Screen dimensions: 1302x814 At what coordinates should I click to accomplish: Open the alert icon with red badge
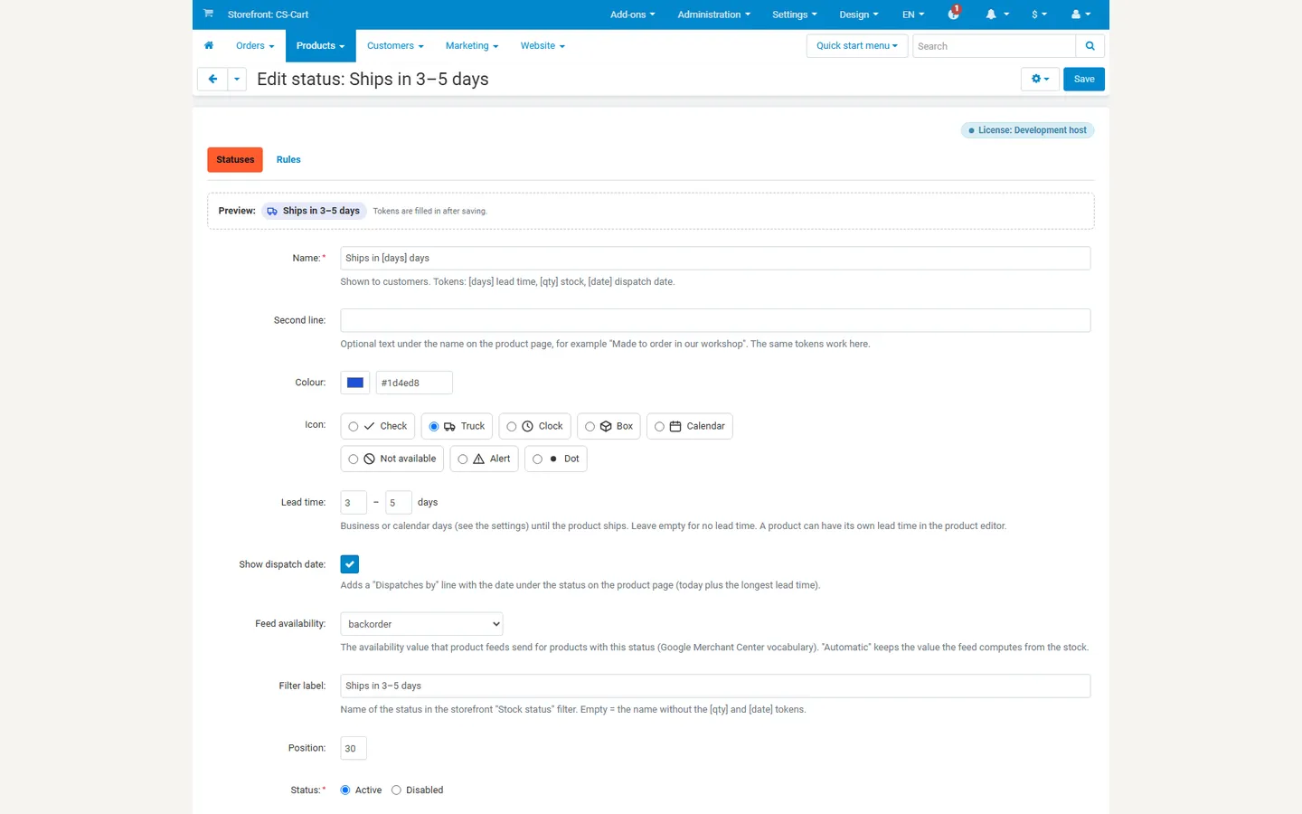(954, 14)
